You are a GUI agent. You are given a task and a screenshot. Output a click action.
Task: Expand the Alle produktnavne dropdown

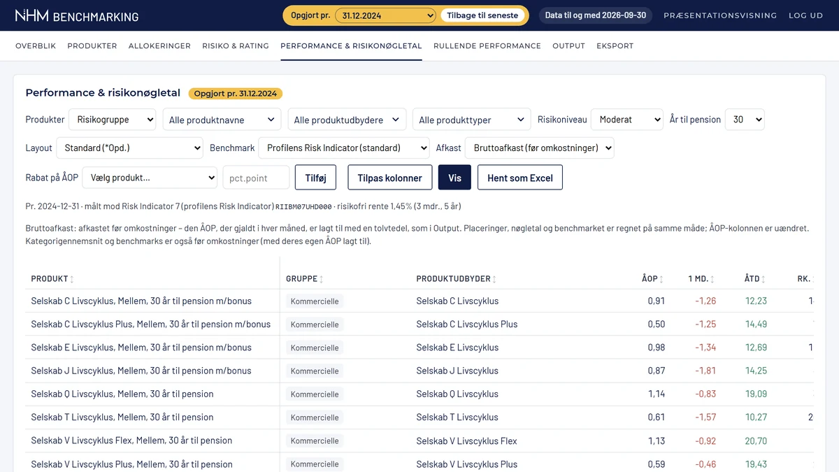(222, 120)
